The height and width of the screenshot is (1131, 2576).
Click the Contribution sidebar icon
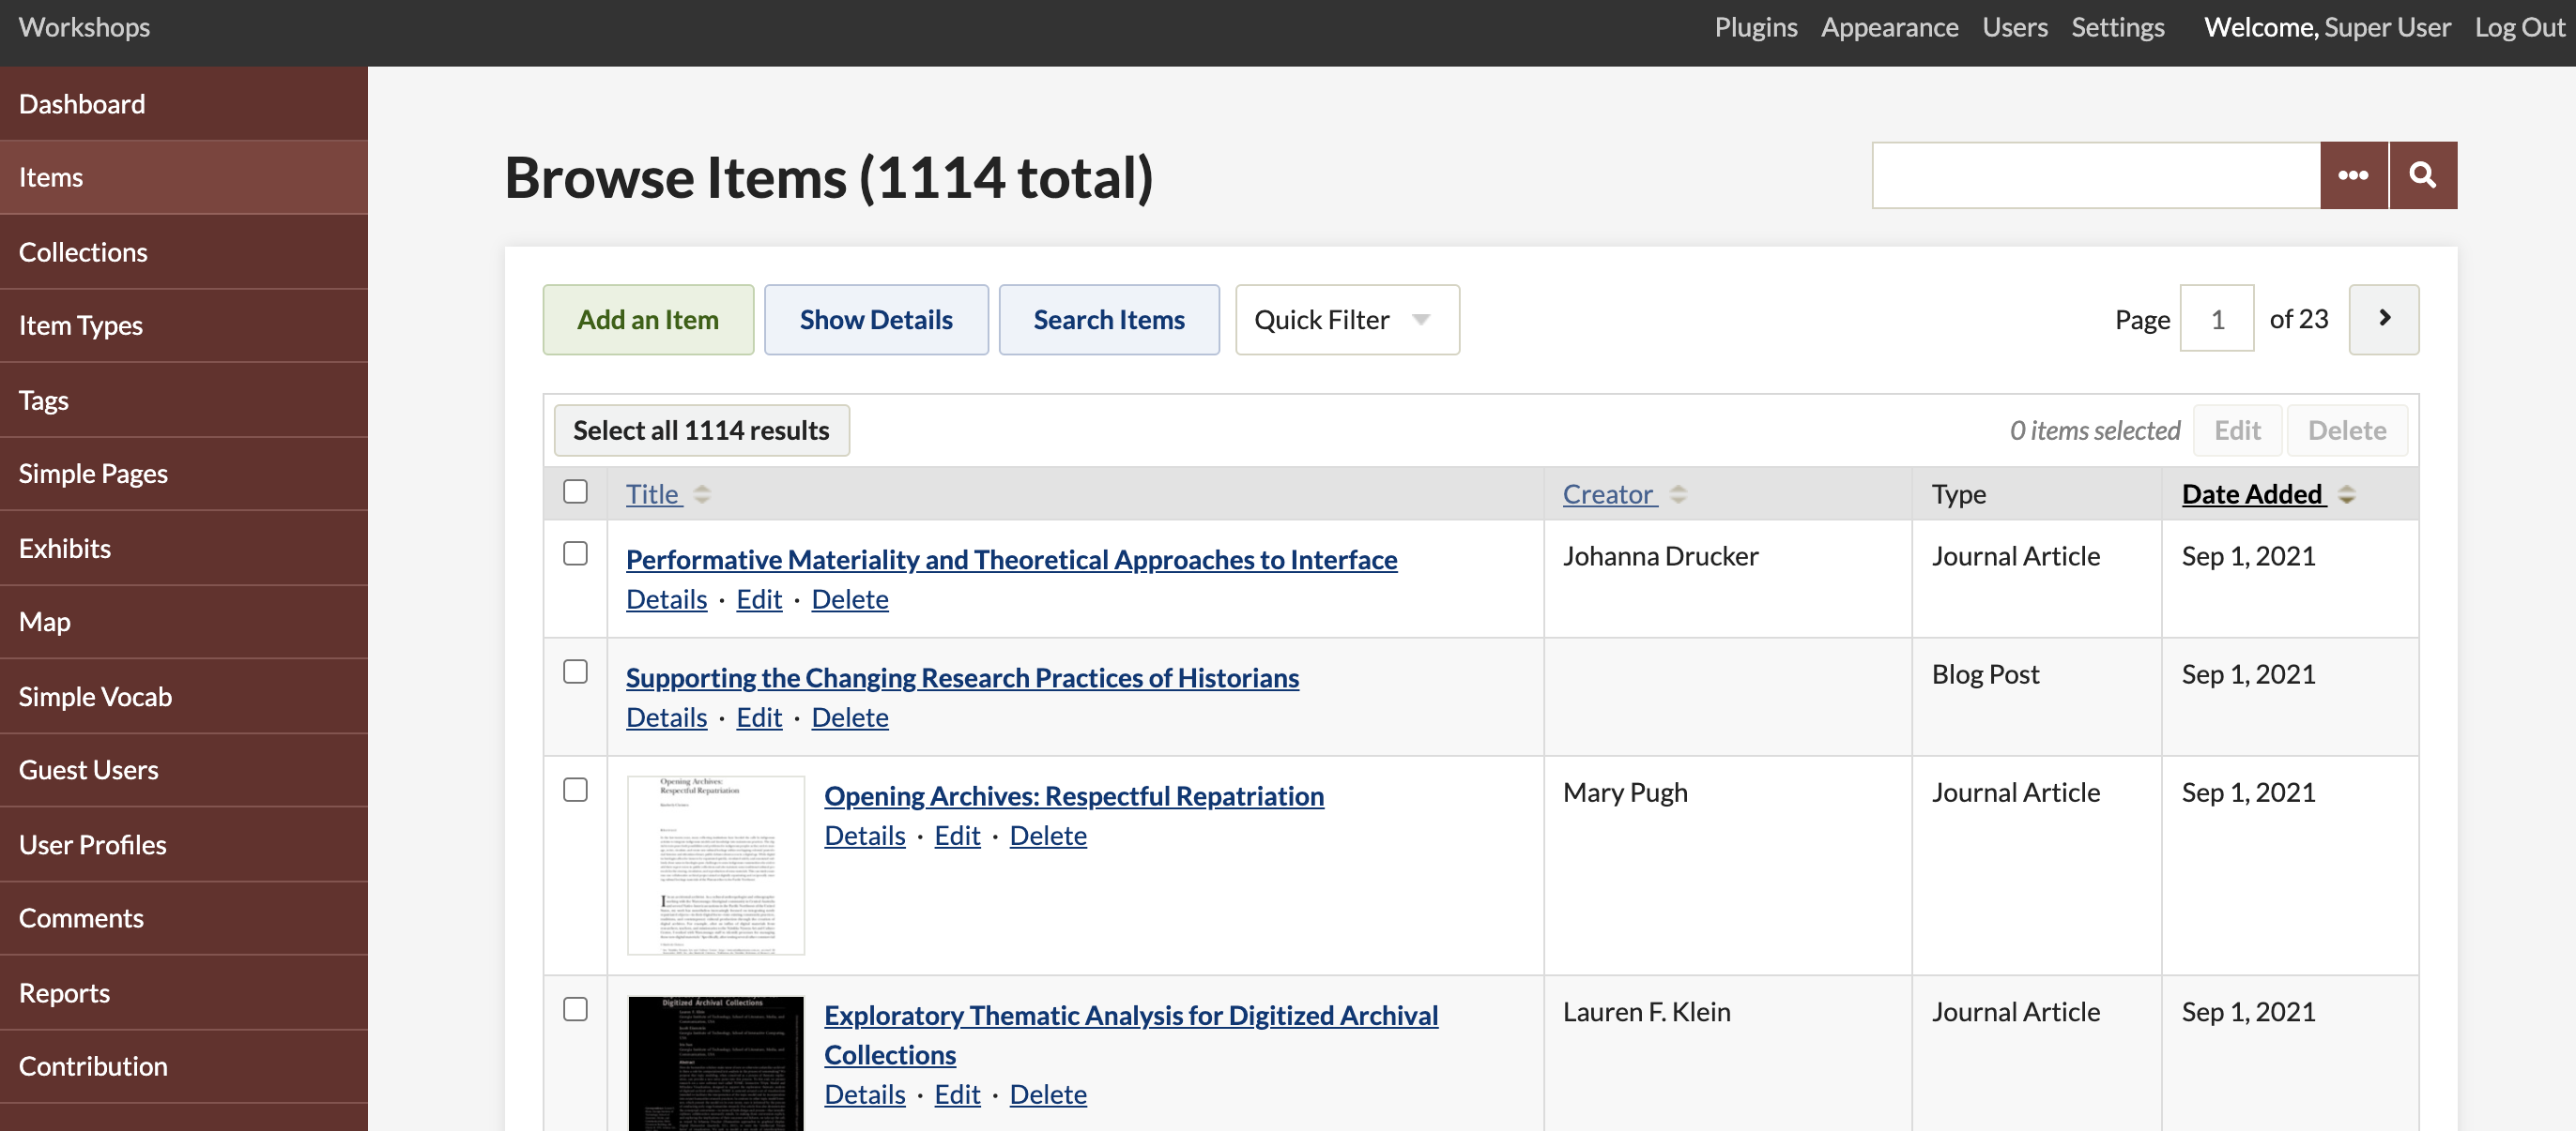pyautogui.click(x=92, y=1065)
